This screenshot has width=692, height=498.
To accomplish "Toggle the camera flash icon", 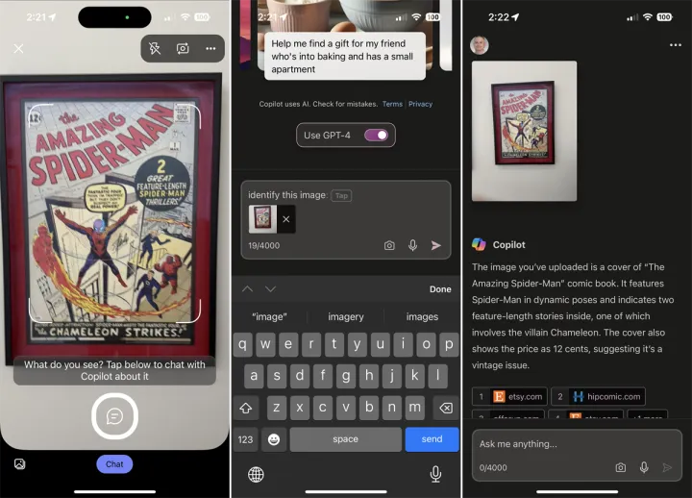I will [155, 48].
